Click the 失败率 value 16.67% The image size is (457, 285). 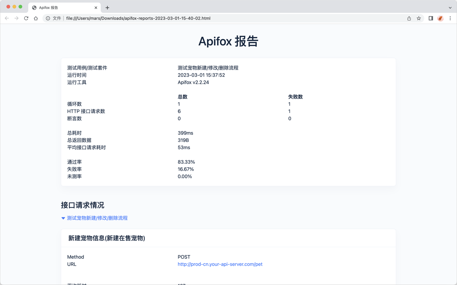tap(186, 169)
